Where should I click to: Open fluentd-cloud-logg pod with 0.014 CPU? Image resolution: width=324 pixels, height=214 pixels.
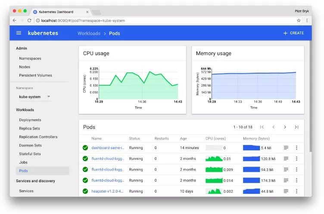108,180
